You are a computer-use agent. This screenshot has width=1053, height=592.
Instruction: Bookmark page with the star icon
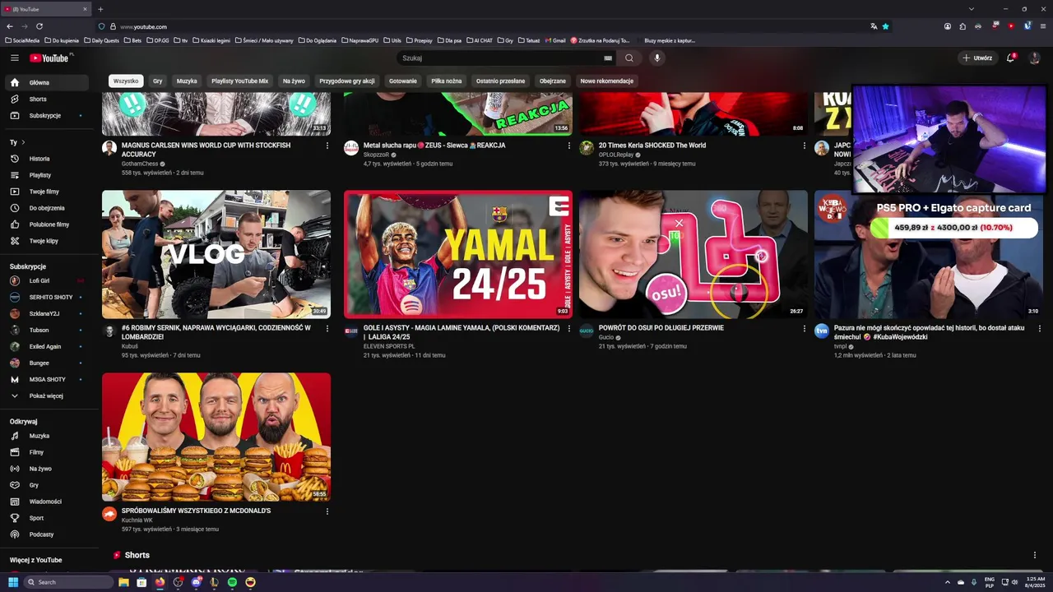pyautogui.click(x=885, y=26)
